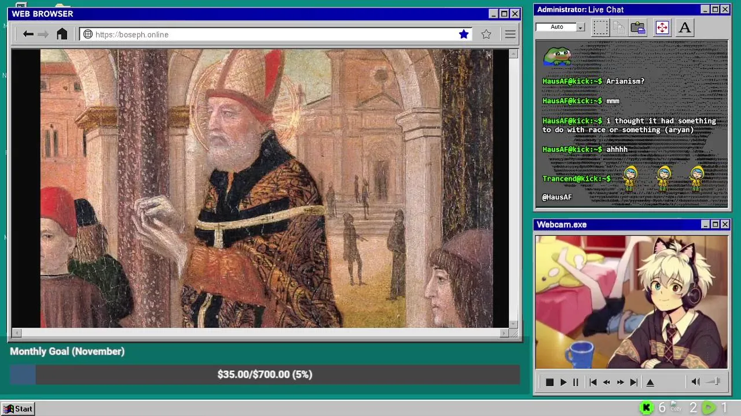The height and width of the screenshot is (416, 741).
Task: Click the paste clipboard icon in Live Chat
Action: pos(638,27)
